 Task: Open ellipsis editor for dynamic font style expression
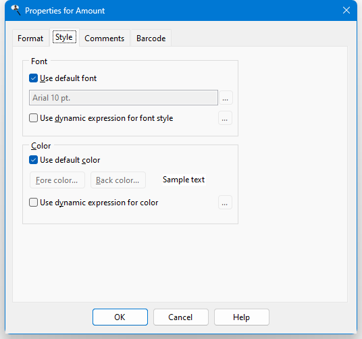(x=225, y=118)
